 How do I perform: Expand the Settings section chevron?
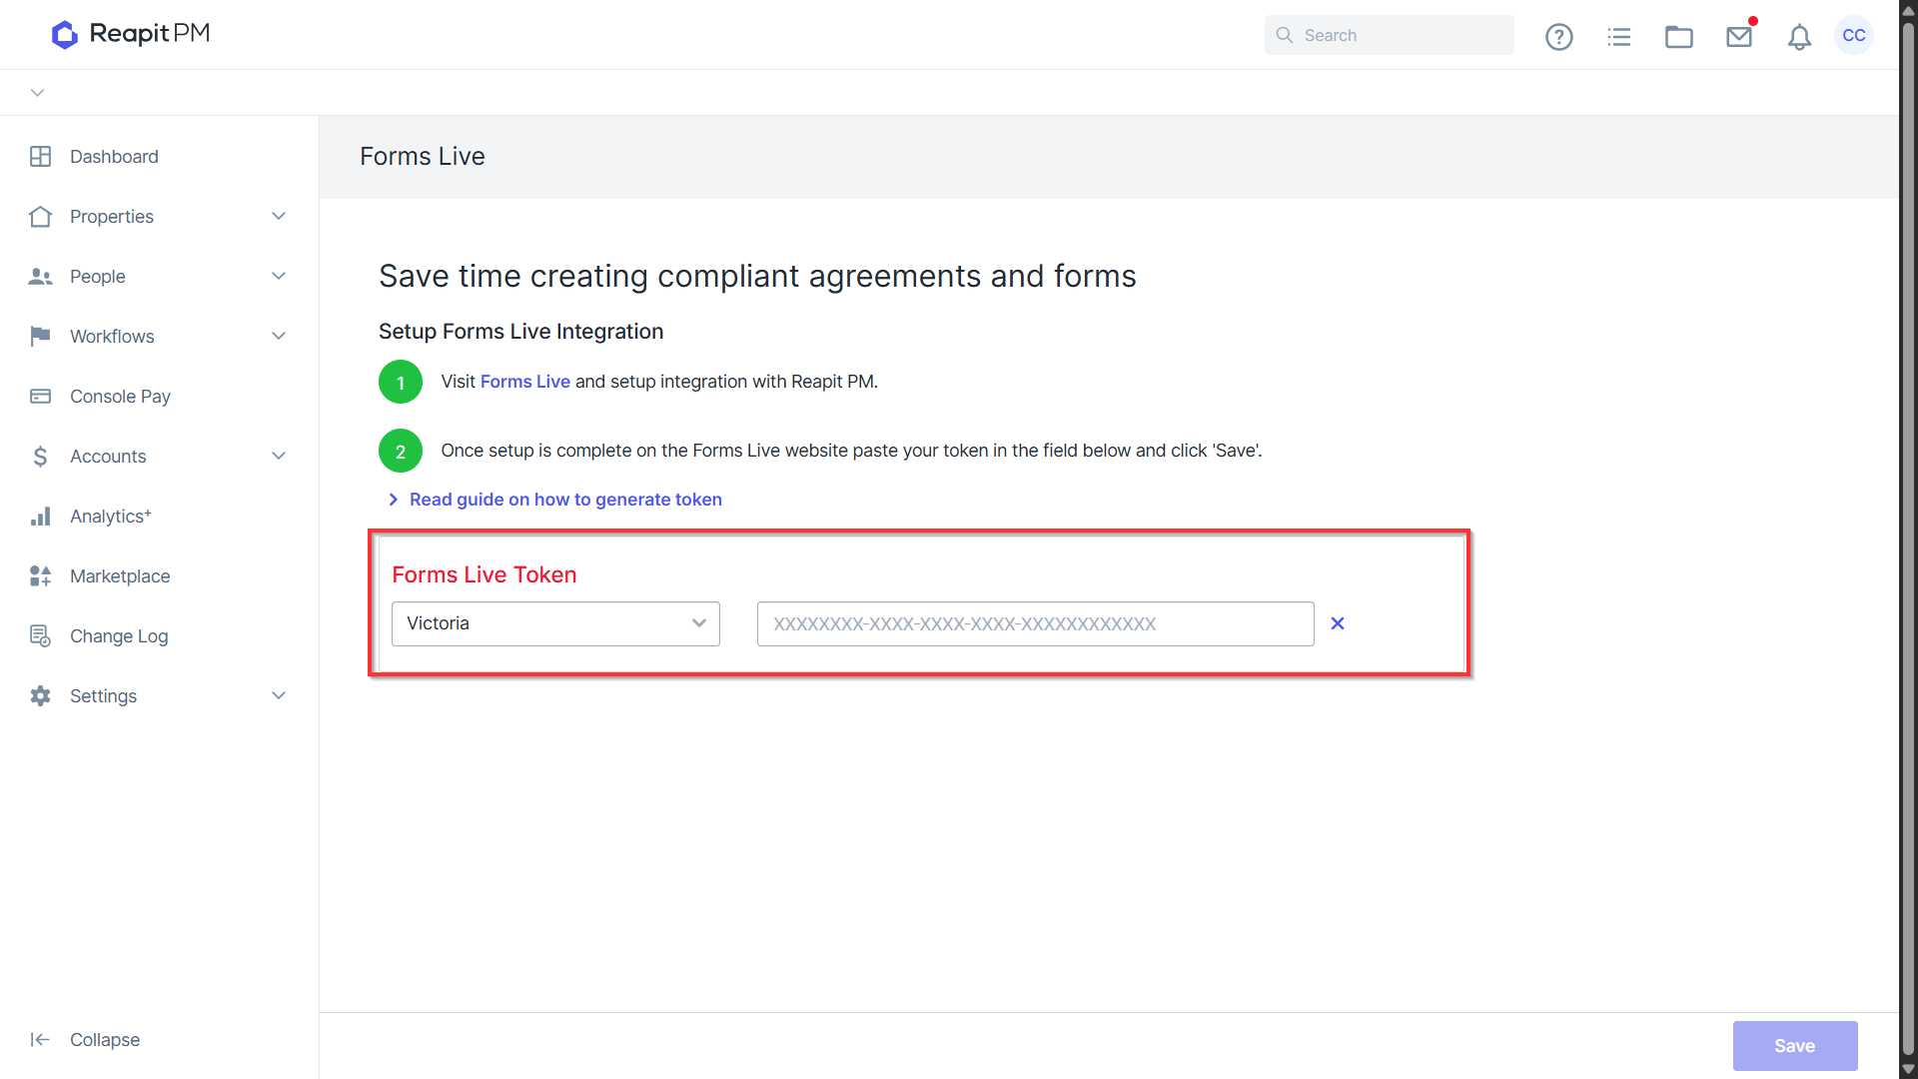[279, 696]
